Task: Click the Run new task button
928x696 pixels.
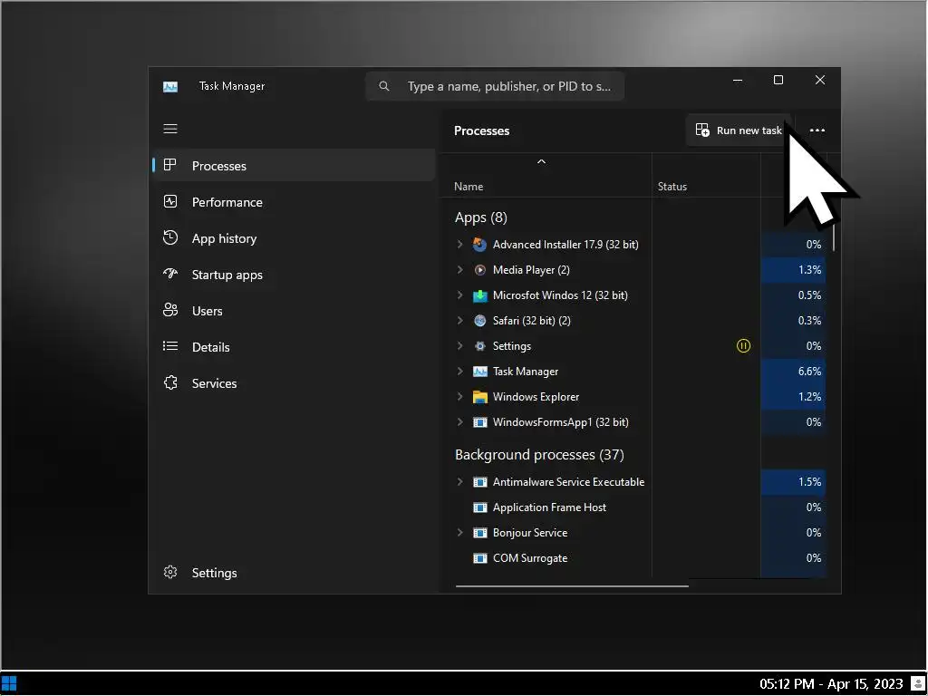Action: pyautogui.click(x=739, y=130)
